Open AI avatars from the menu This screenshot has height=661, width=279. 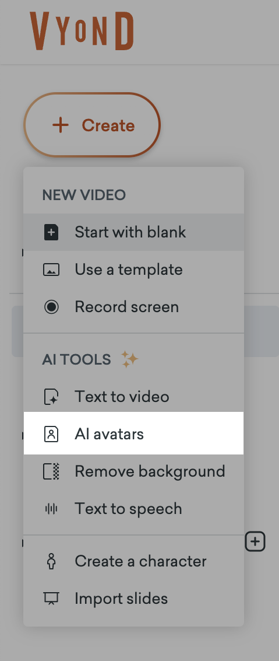(x=134, y=433)
